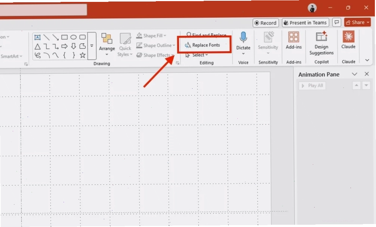376x227 pixels.
Task: Click Find and Replace
Action: [x=206, y=35]
